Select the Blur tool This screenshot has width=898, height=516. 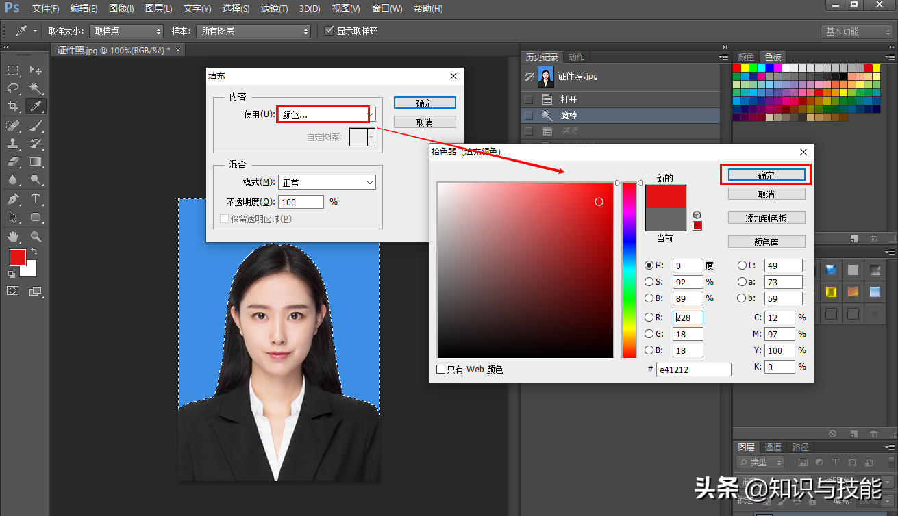[x=13, y=179]
